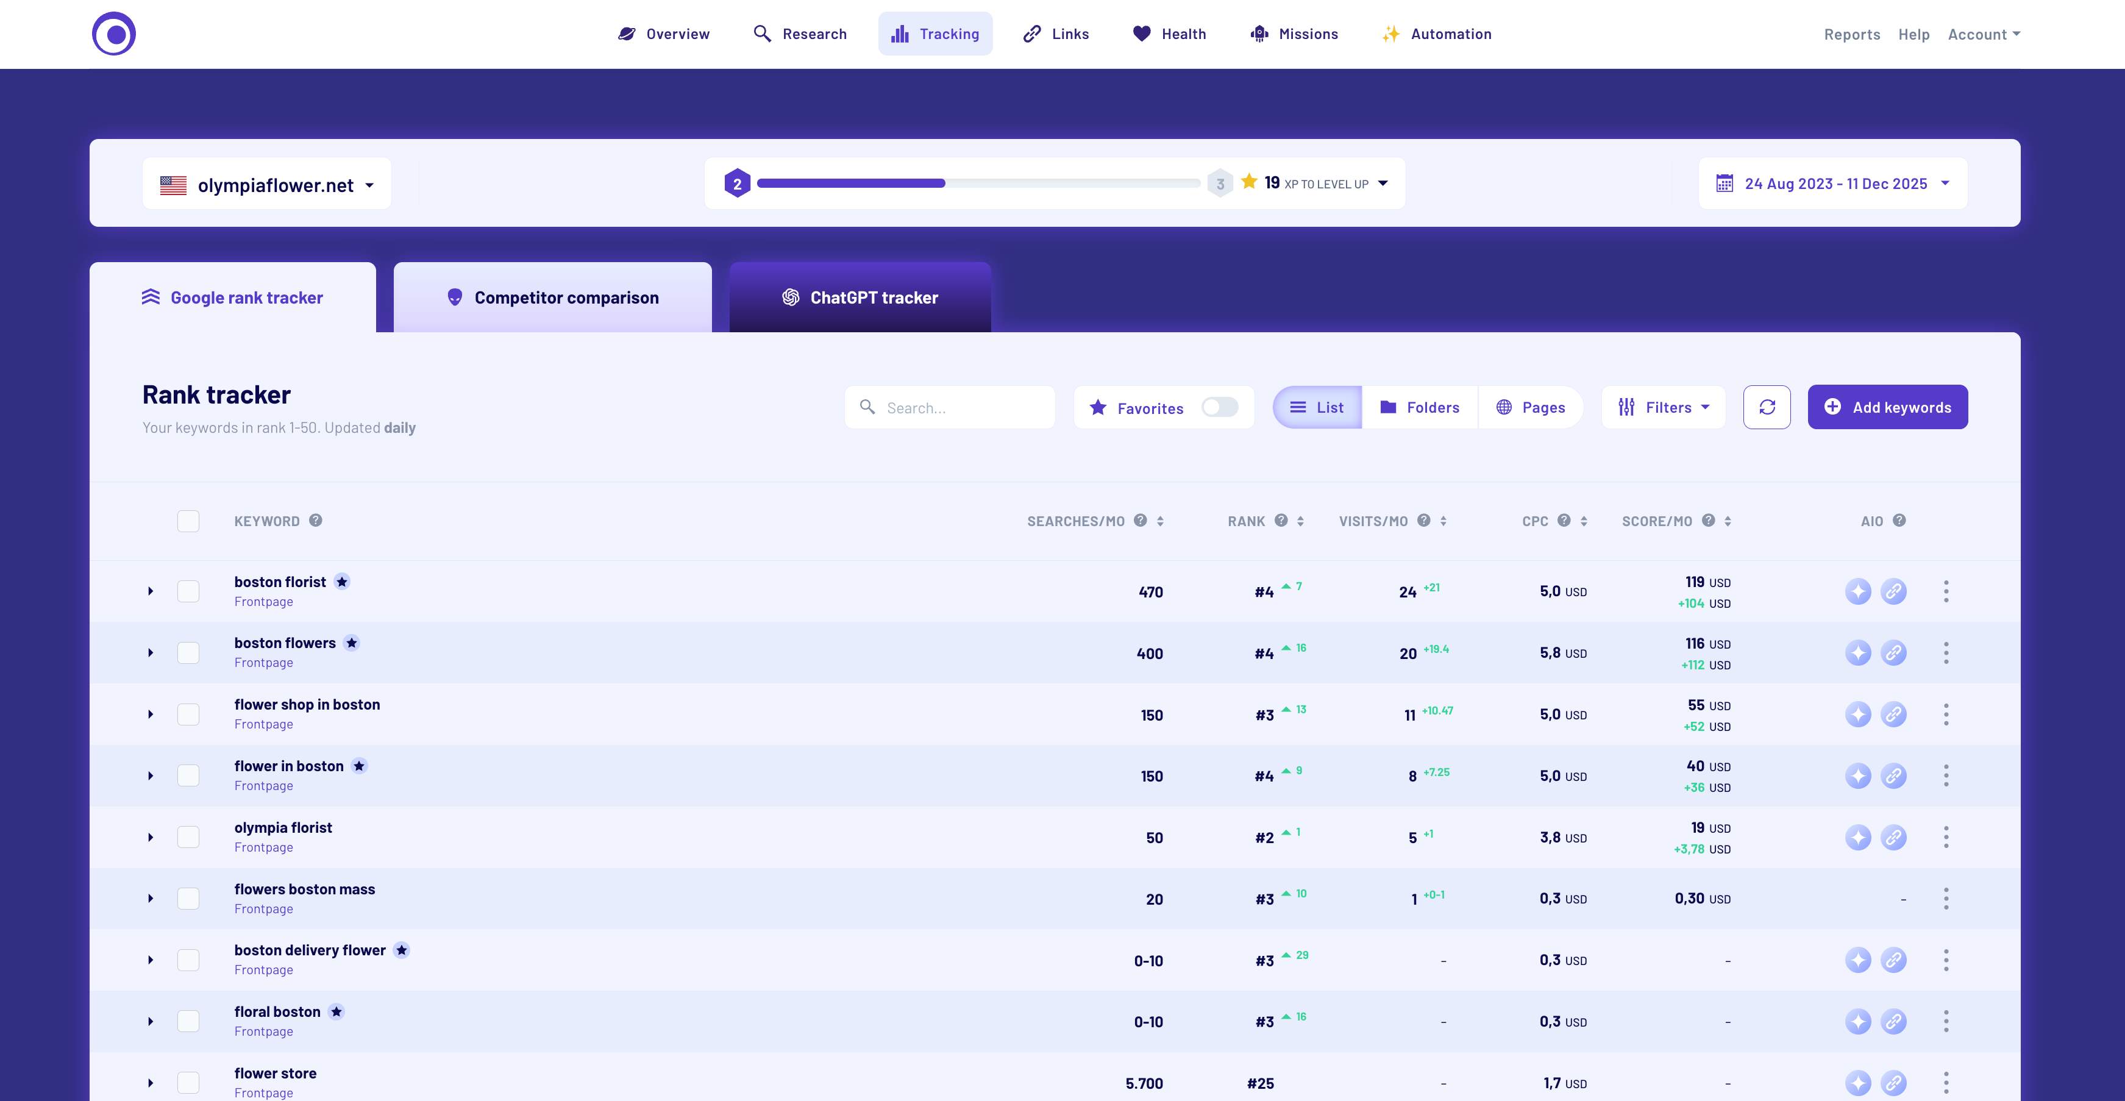2125x1101 pixels.
Task: Check the boston flowers row checkbox
Action: (x=189, y=652)
